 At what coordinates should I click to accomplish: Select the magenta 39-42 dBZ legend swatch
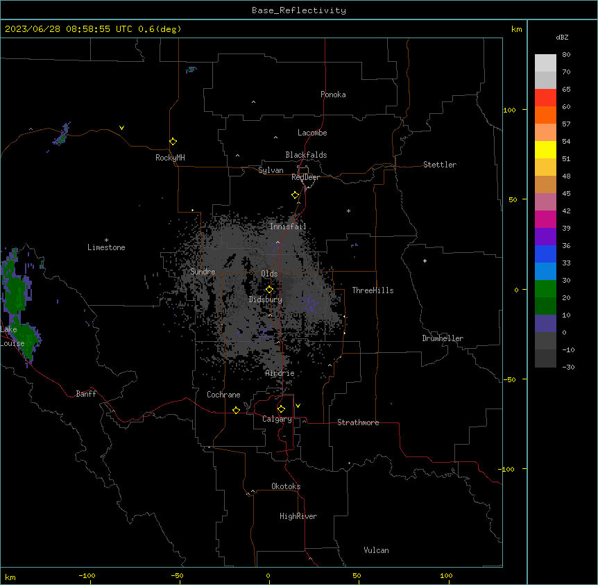[x=545, y=219]
